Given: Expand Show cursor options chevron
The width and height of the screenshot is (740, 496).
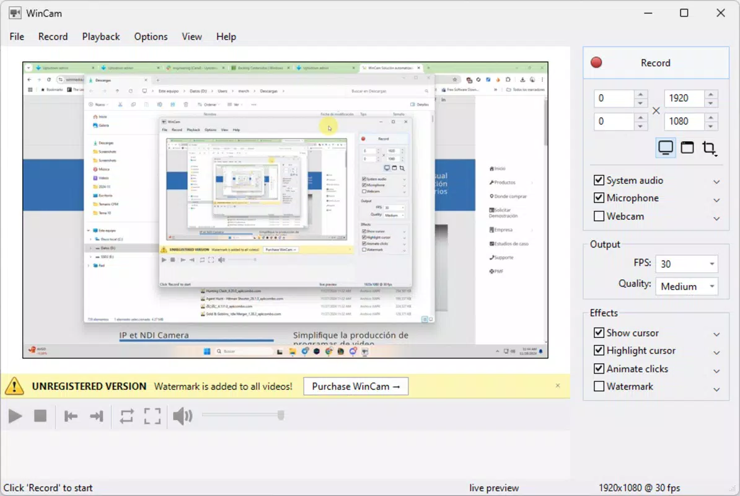Looking at the screenshot, I should click(716, 335).
